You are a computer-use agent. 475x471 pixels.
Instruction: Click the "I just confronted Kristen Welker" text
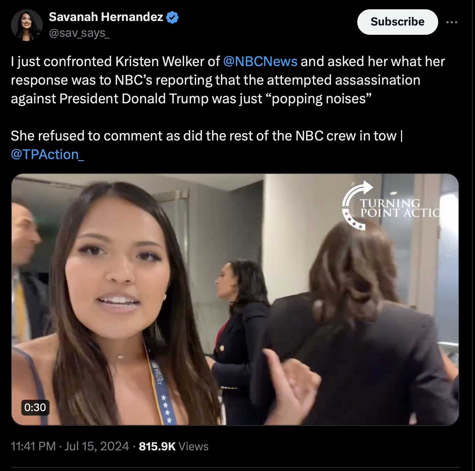point(115,61)
